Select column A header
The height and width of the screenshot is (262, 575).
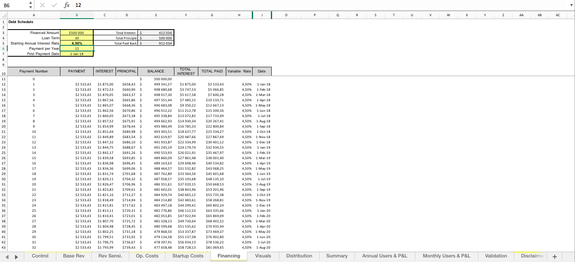[34, 15]
